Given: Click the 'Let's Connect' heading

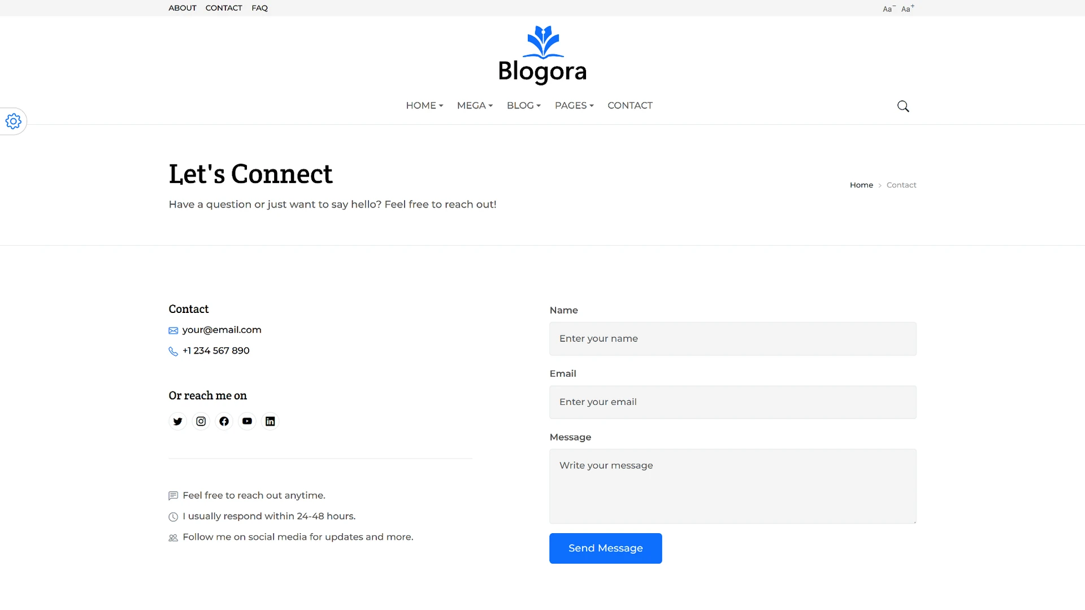Looking at the screenshot, I should pyautogui.click(x=250, y=174).
